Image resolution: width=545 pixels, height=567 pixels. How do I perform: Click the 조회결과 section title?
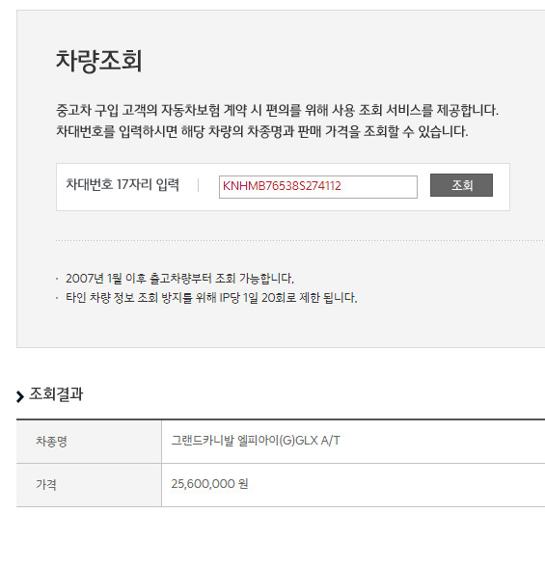56,394
